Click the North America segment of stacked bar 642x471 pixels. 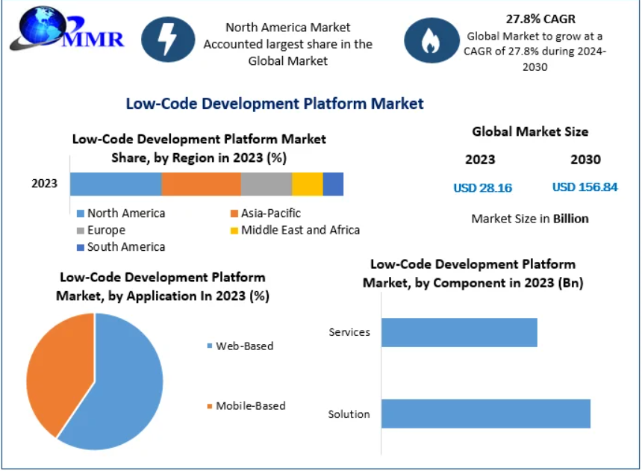116,184
